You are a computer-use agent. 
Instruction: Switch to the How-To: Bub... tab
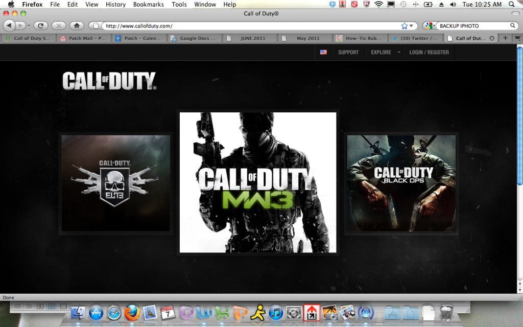tap(361, 38)
